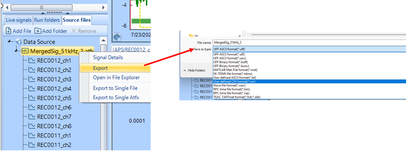Select MergedSig_51kHz_2.atfx file icon
Screen dimensions: 408x153
(25, 51)
